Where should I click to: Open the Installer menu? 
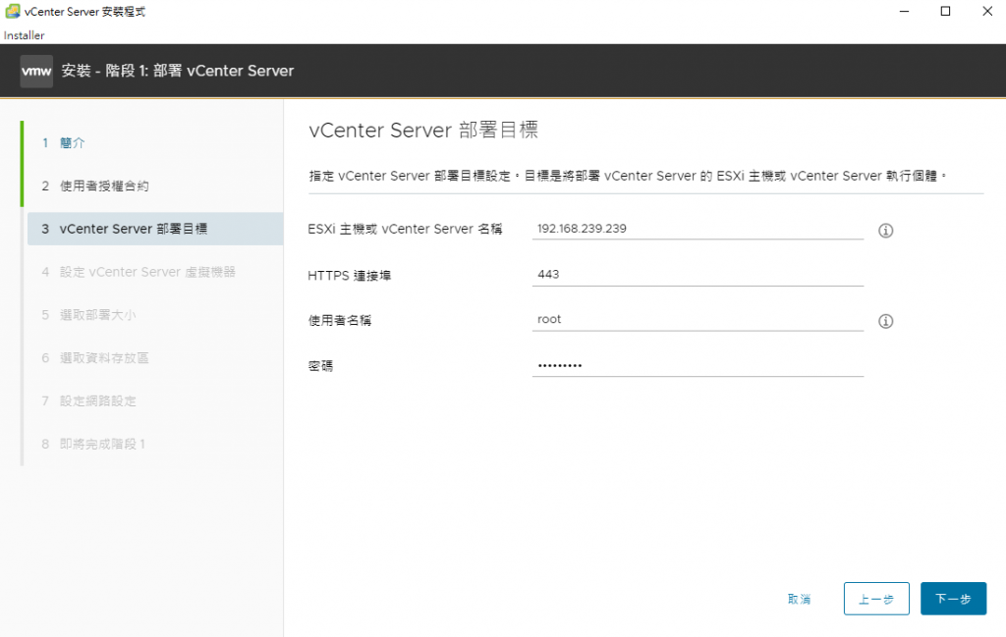tap(24, 35)
